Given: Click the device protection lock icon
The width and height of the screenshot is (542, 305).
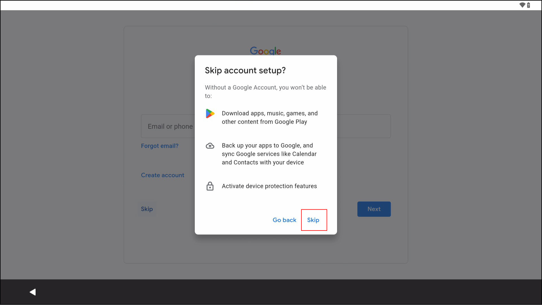Looking at the screenshot, I should click(x=210, y=186).
